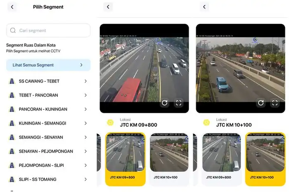Click road icon beside SS CAWANG - TEBET

[x=12, y=81]
